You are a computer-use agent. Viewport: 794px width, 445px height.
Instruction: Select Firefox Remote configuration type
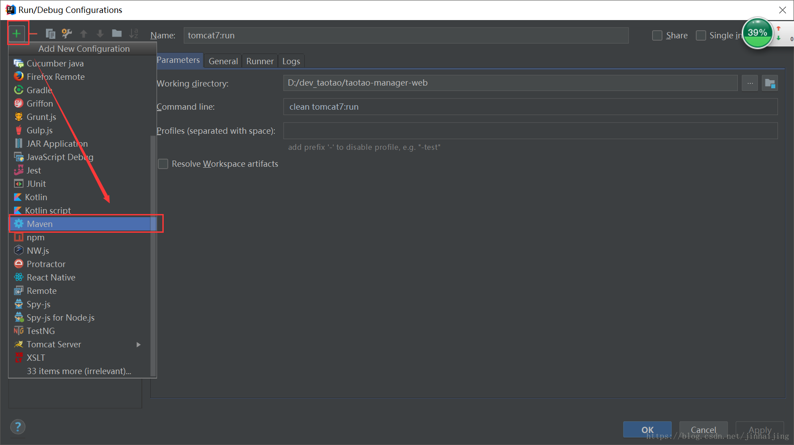(x=80, y=77)
